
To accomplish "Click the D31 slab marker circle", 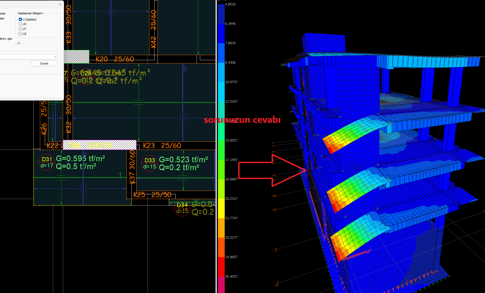I will pos(47,162).
